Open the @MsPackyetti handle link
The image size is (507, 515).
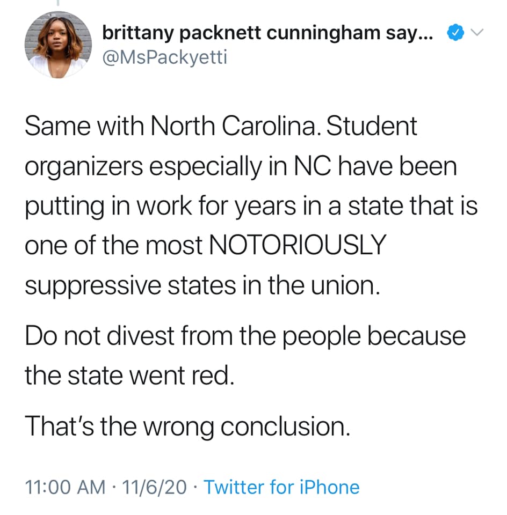click(x=165, y=58)
